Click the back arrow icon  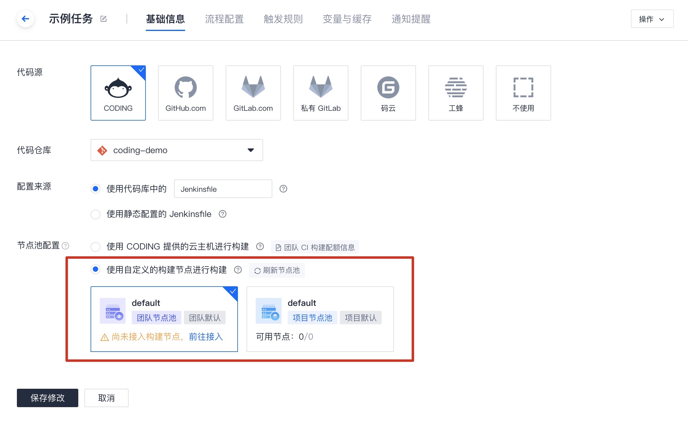pyautogui.click(x=25, y=19)
